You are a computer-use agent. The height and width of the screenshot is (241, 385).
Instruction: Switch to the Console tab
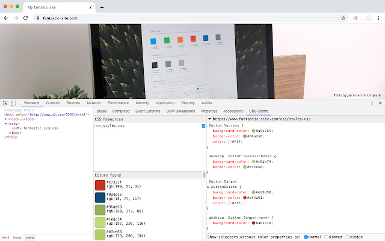(x=53, y=103)
